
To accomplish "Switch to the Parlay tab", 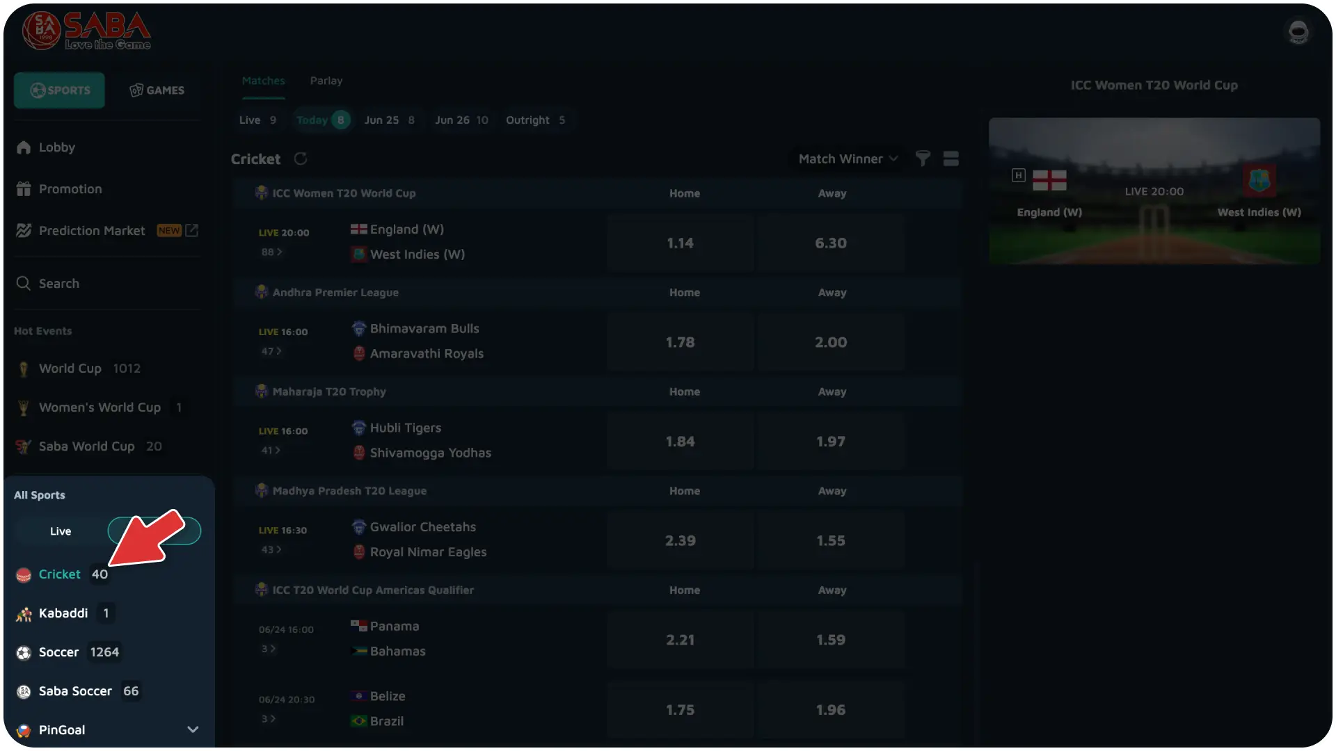I will [x=326, y=81].
